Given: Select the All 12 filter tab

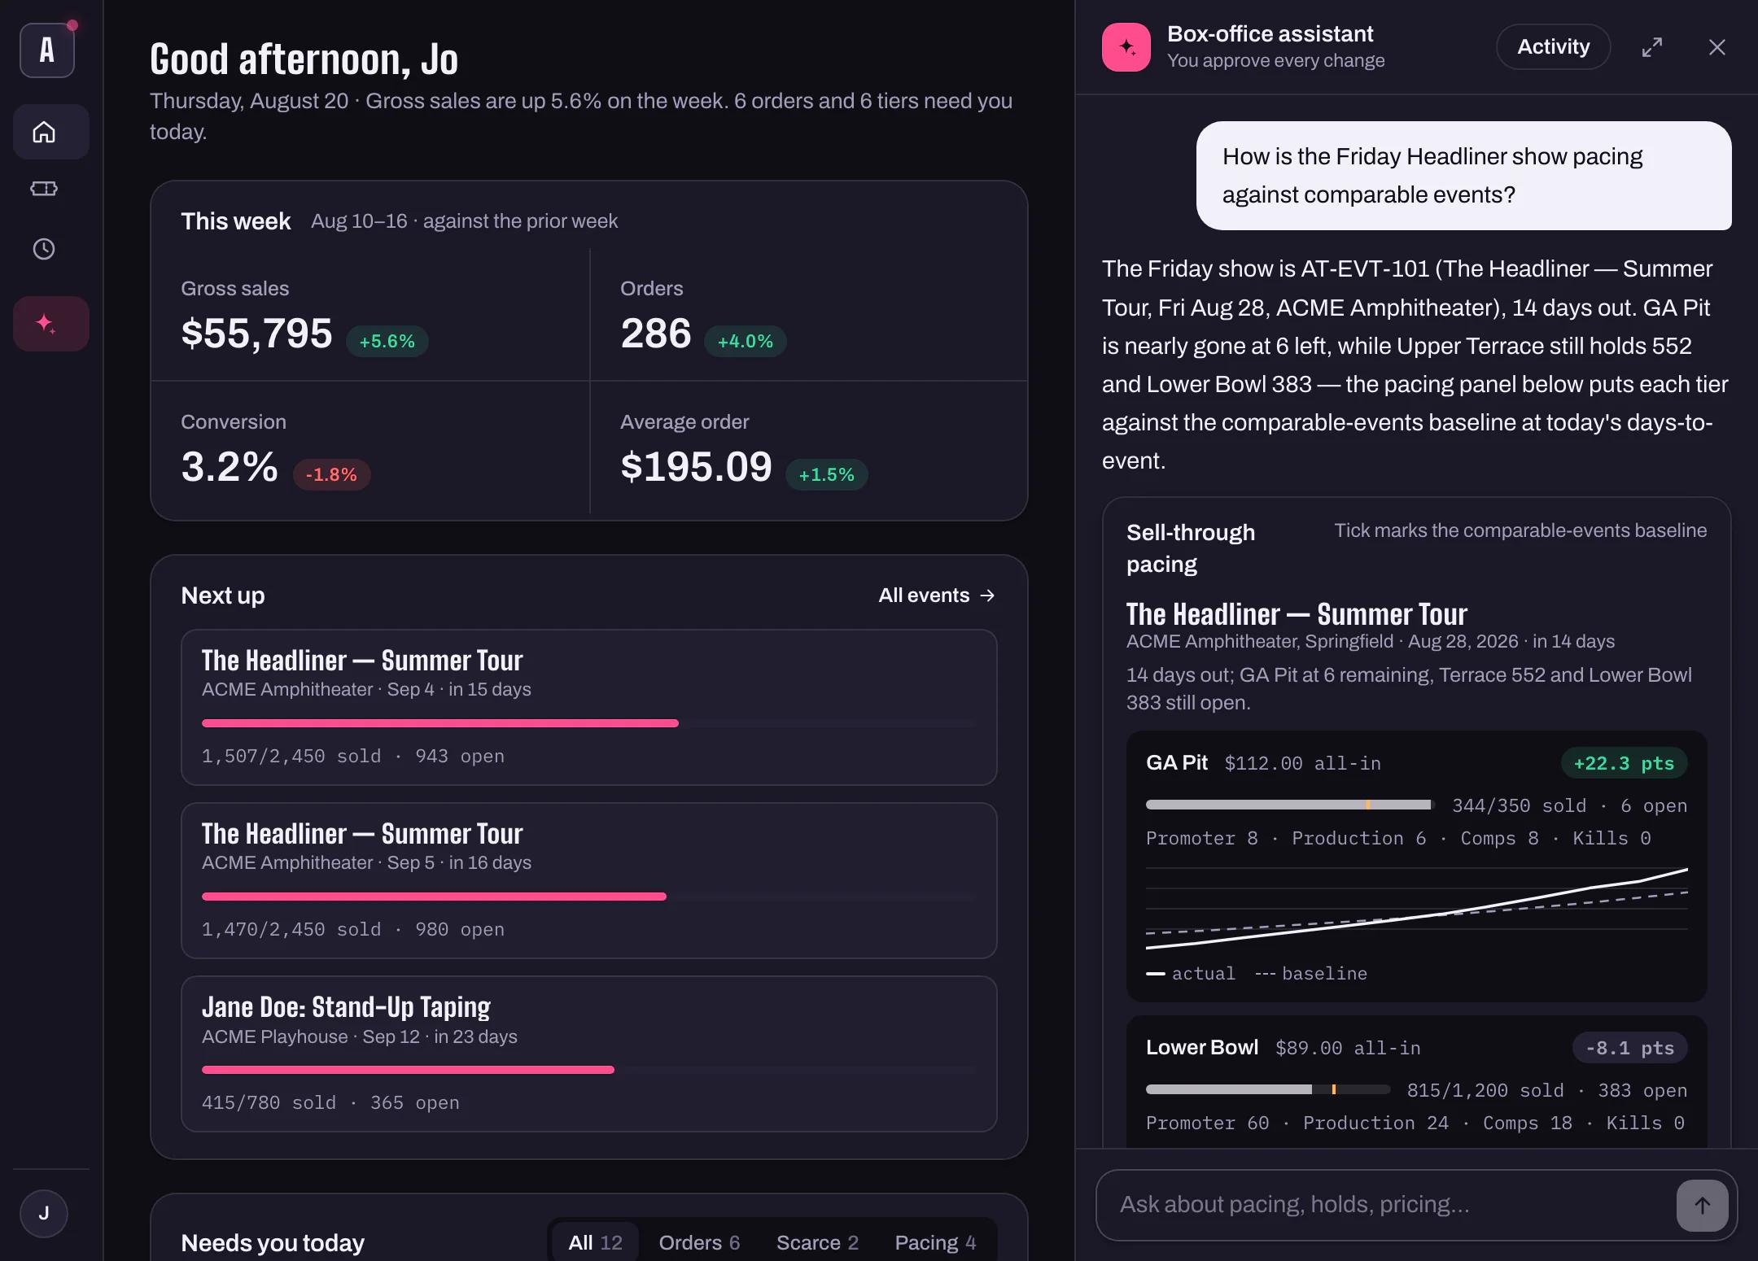Looking at the screenshot, I should tap(596, 1242).
